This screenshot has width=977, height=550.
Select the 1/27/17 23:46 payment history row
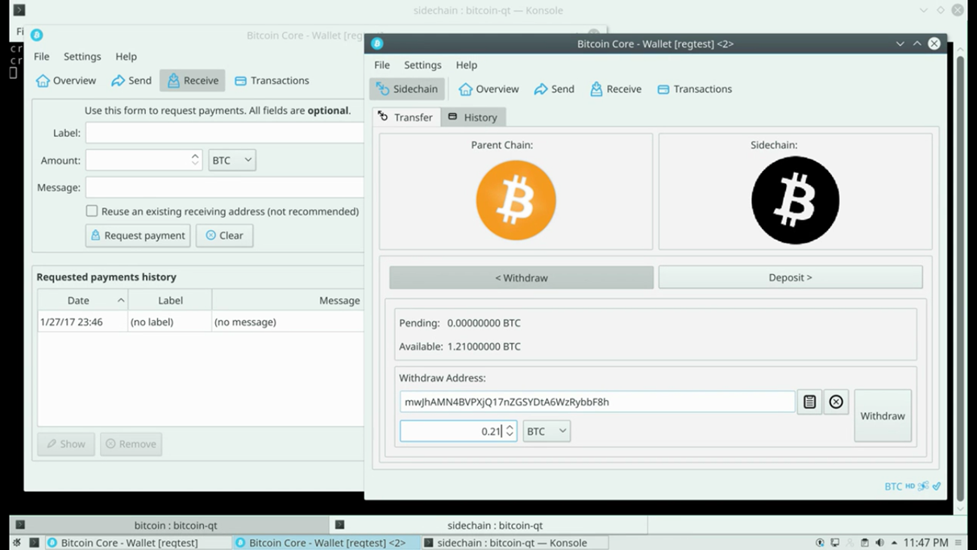coord(201,322)
